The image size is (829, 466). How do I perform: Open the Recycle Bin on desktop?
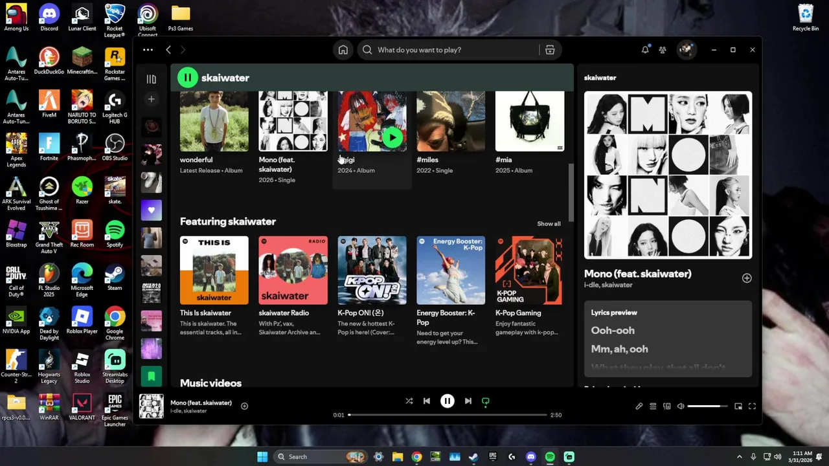point(806,17)
